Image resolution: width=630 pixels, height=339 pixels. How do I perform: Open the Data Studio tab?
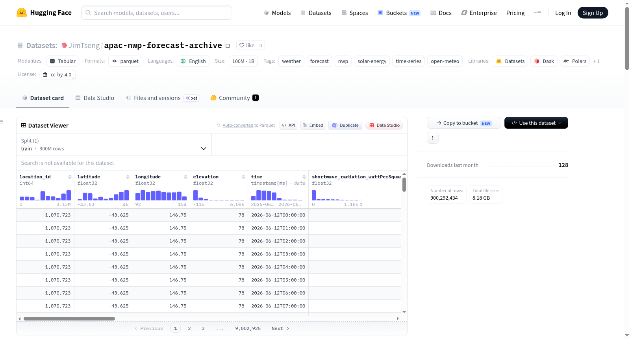(x=95, y=98)
